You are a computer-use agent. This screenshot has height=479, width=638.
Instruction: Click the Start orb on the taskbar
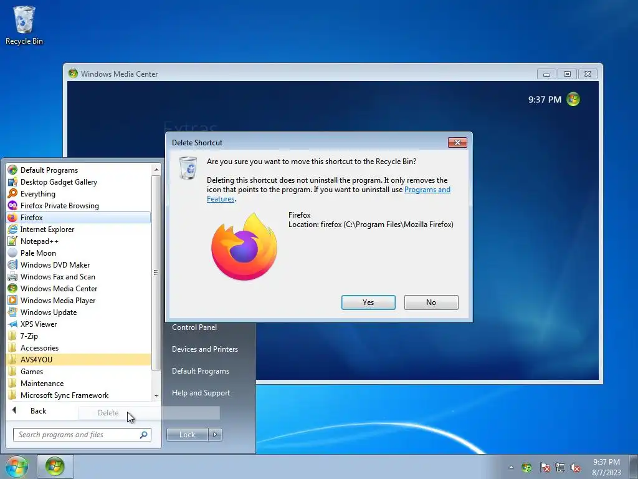coord(16,467)
